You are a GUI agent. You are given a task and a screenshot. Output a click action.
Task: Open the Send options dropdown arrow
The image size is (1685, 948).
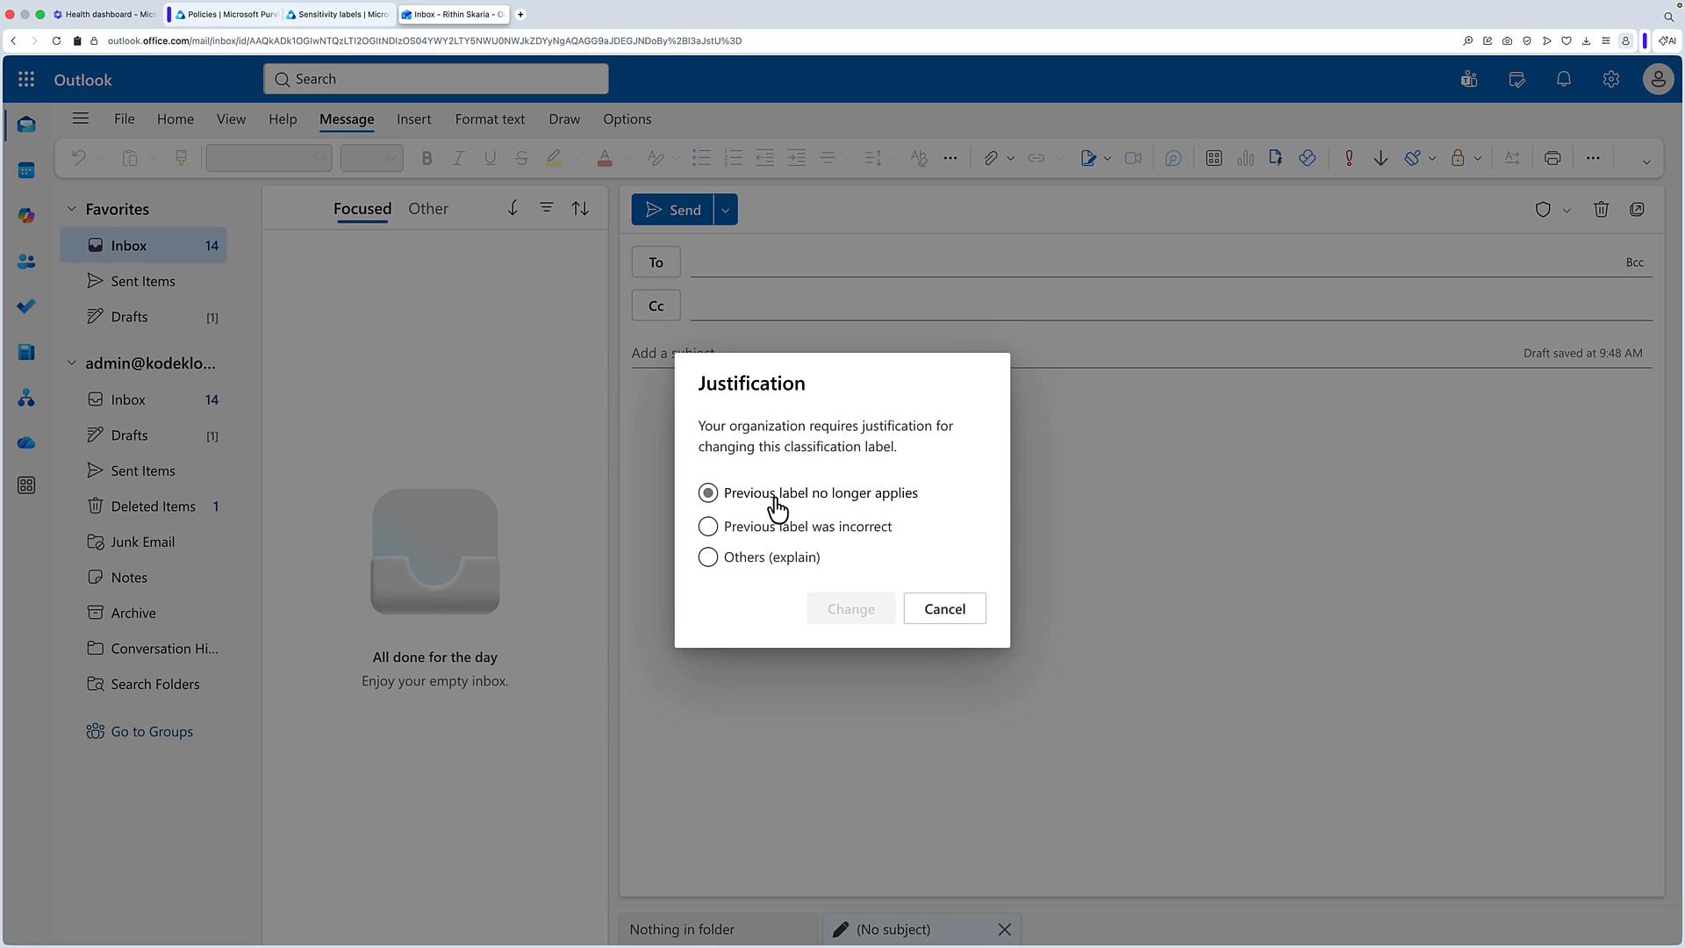pyautogui.click(x=726, y=210)
